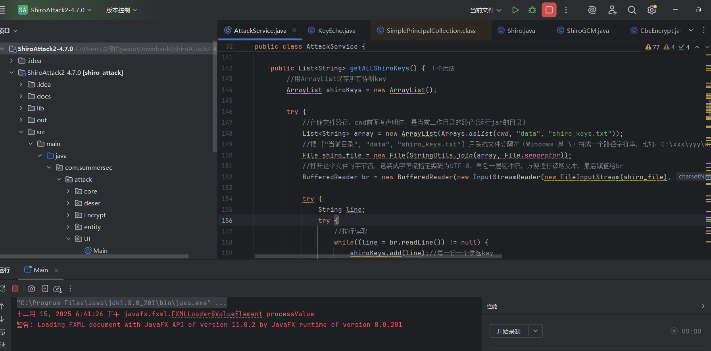Open Code With Me person icon
711x351 pixels.
612,10
